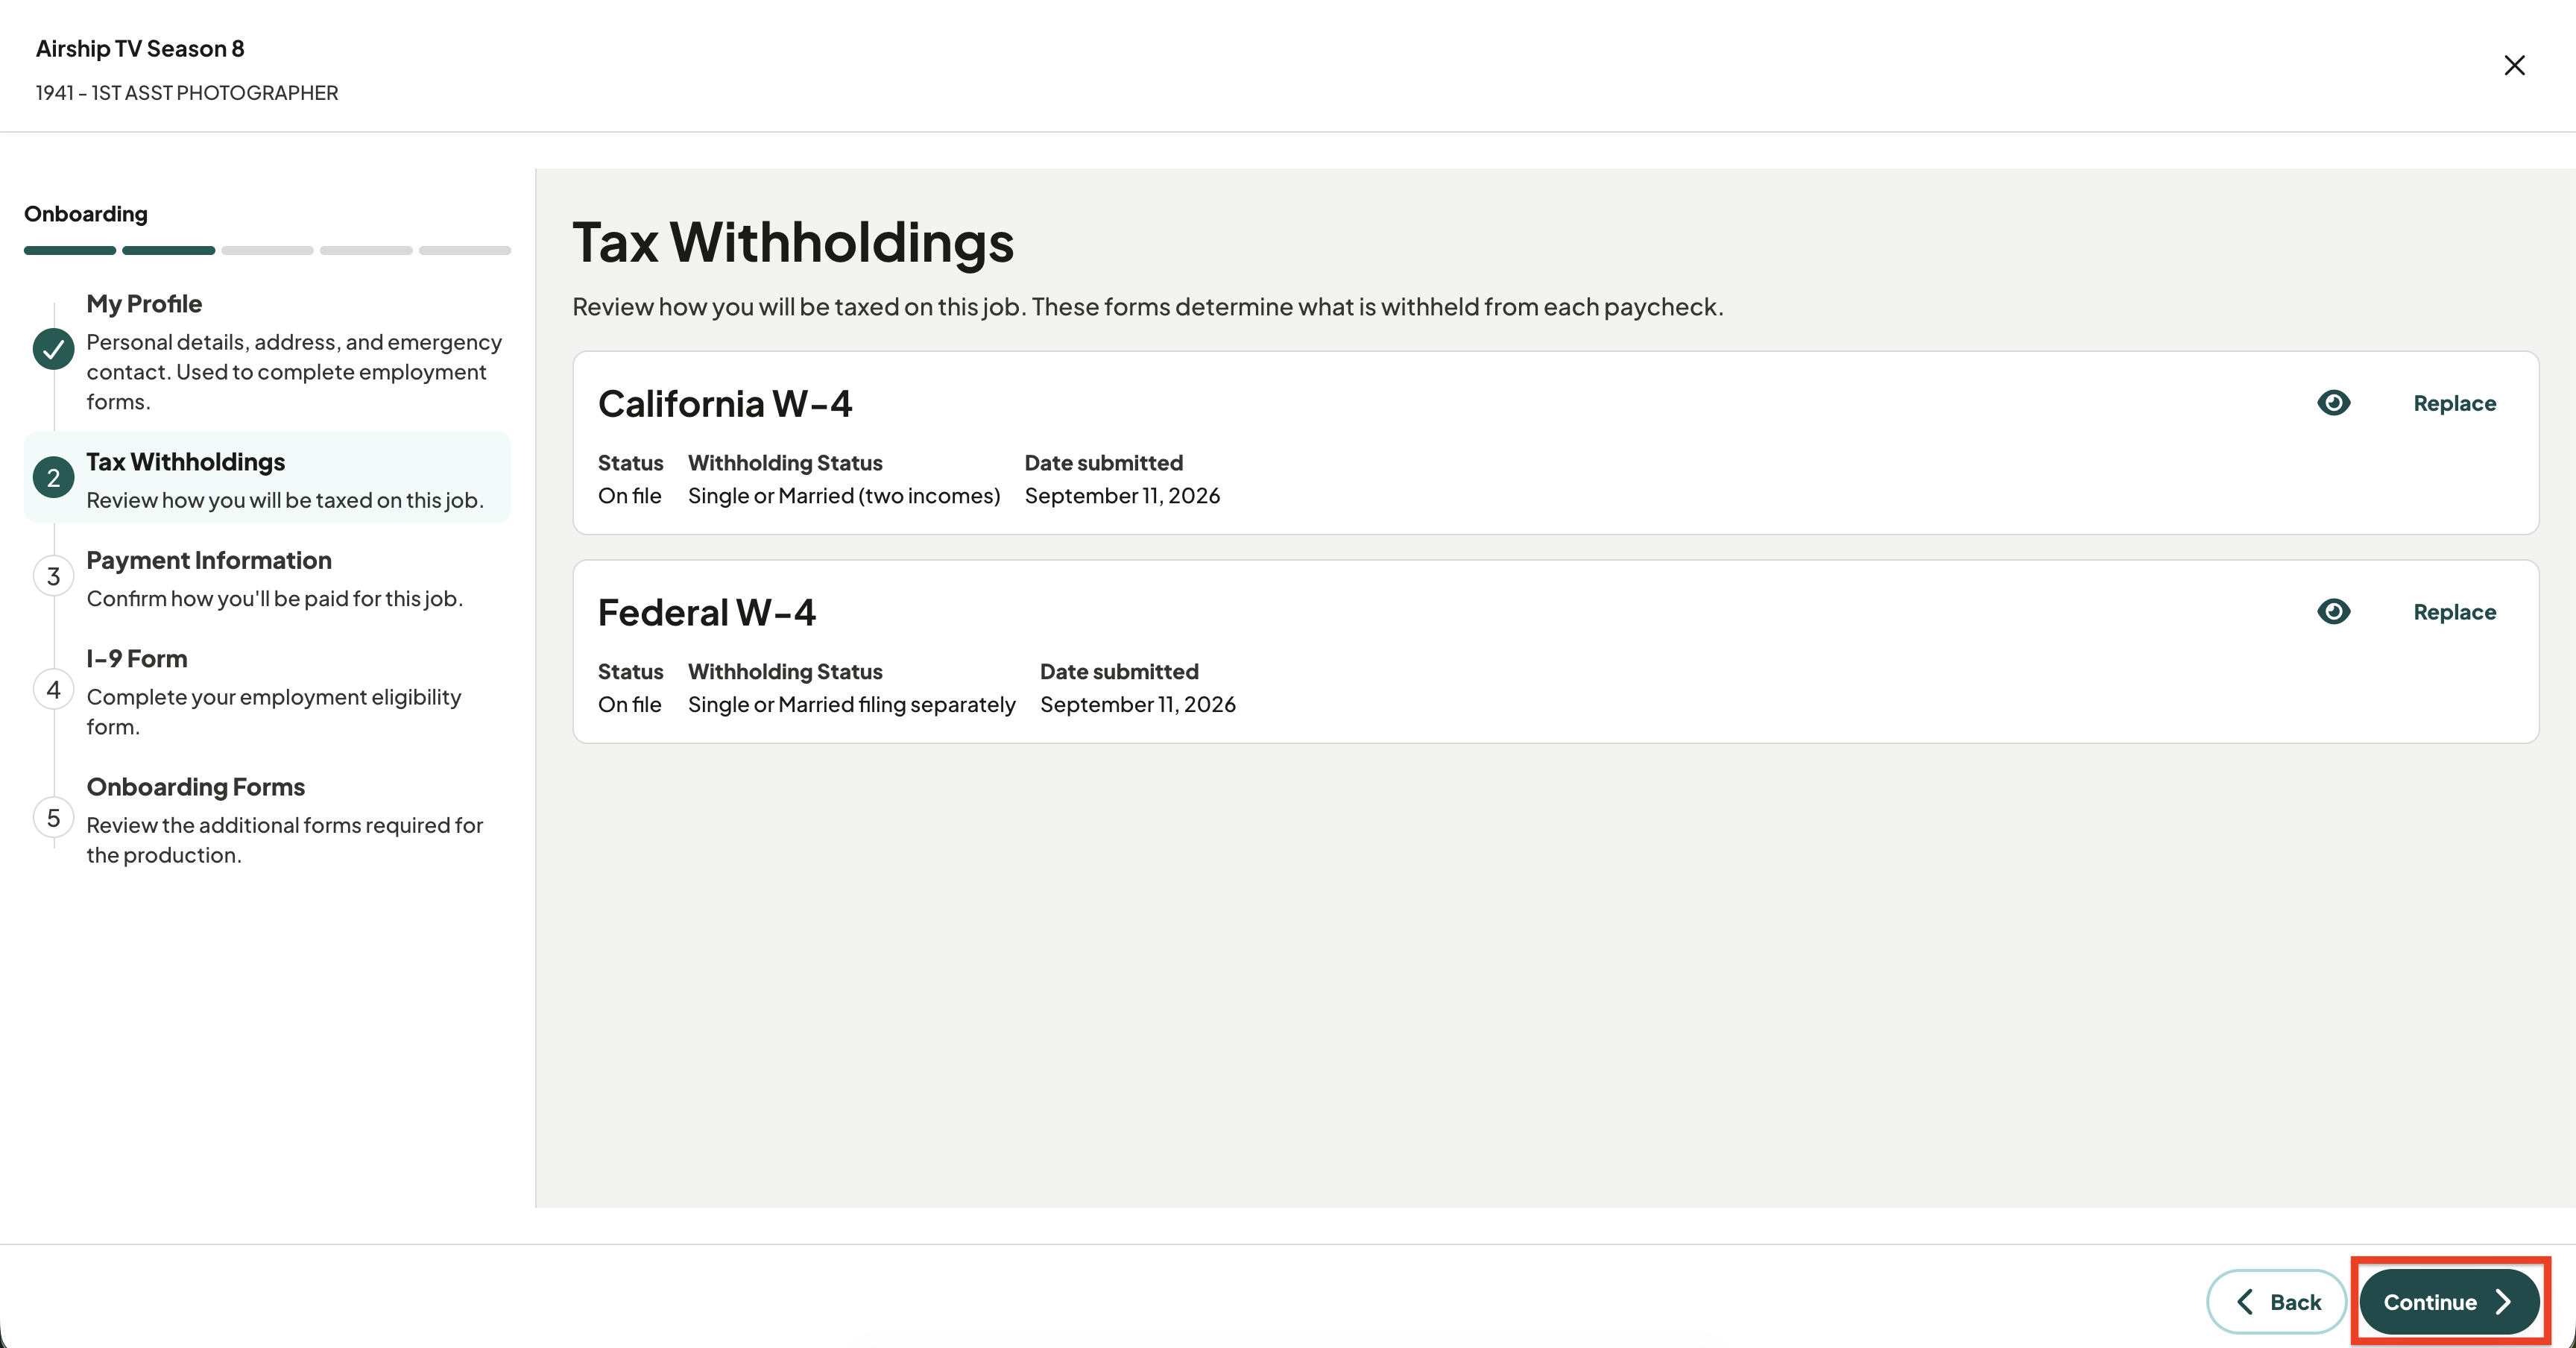Screen dimensions: 2576x1348
Task: View the Federal W-4 form via eye icon
Action: coord(2333,612)
